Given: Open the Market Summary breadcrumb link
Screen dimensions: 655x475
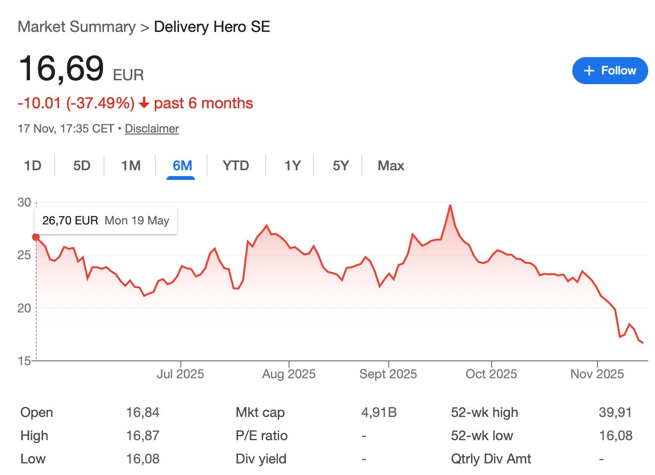Looking at the screenshot, I should (x=76, y=27).
